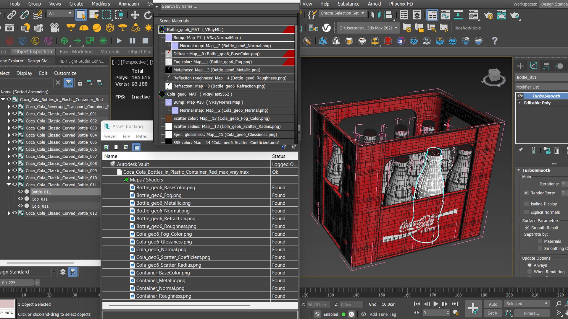
Task: Click the Scatter color brown swatch
Action: (x=169, y=118)
